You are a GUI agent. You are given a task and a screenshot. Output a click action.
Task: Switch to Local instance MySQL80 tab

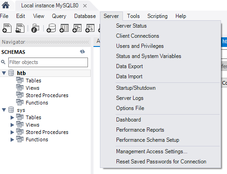(x=50, y=6)
